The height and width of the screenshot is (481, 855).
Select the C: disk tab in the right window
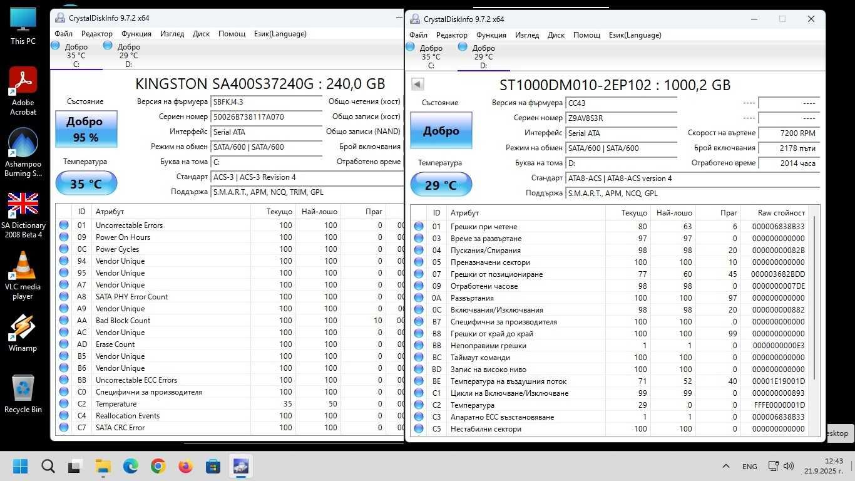(x=431, y=56)
